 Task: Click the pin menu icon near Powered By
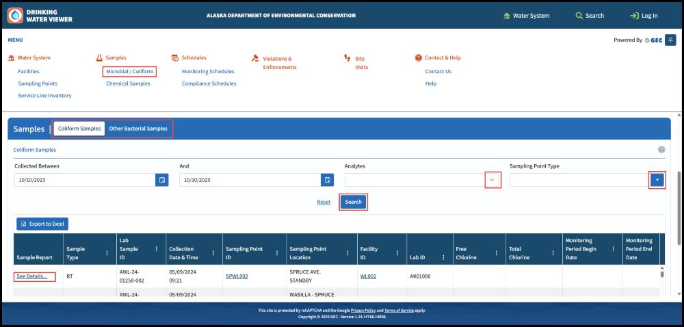[x=670, y=40]
